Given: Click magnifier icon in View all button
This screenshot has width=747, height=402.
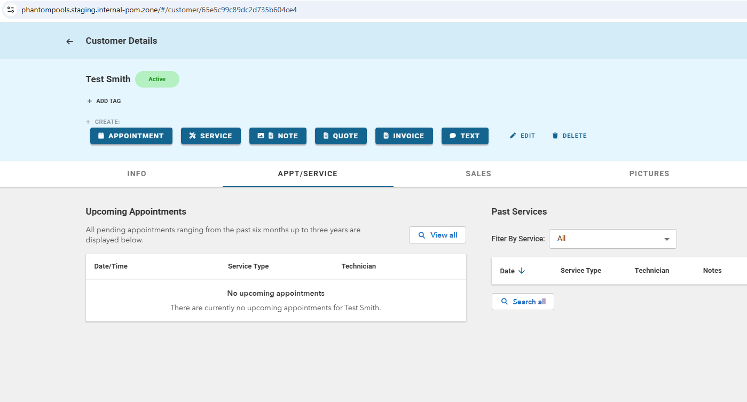Looking at the screenshot, I should [x=422, y=235].
